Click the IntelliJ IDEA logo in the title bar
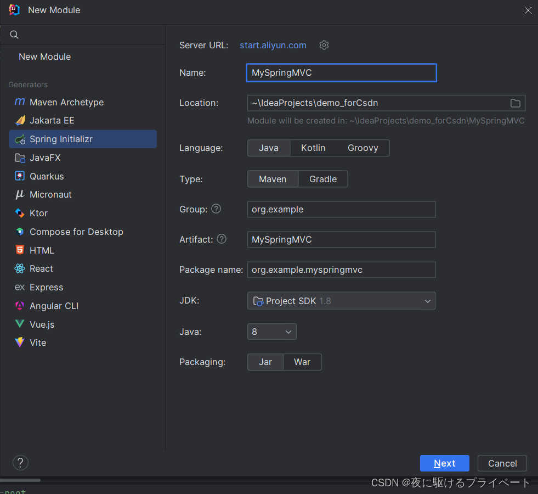 coord(14,10)
